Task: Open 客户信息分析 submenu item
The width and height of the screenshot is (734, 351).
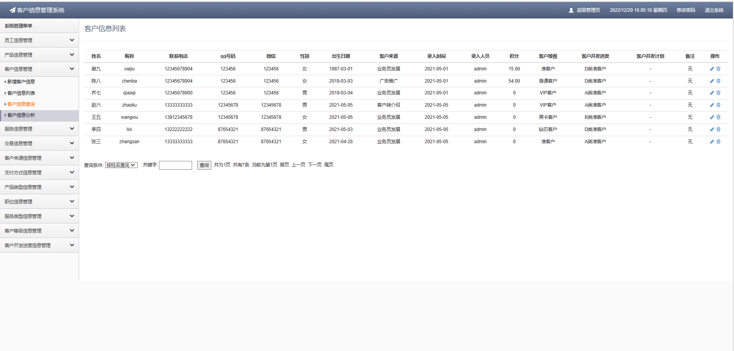Action: pyautogui.click(x=21, y=115)
